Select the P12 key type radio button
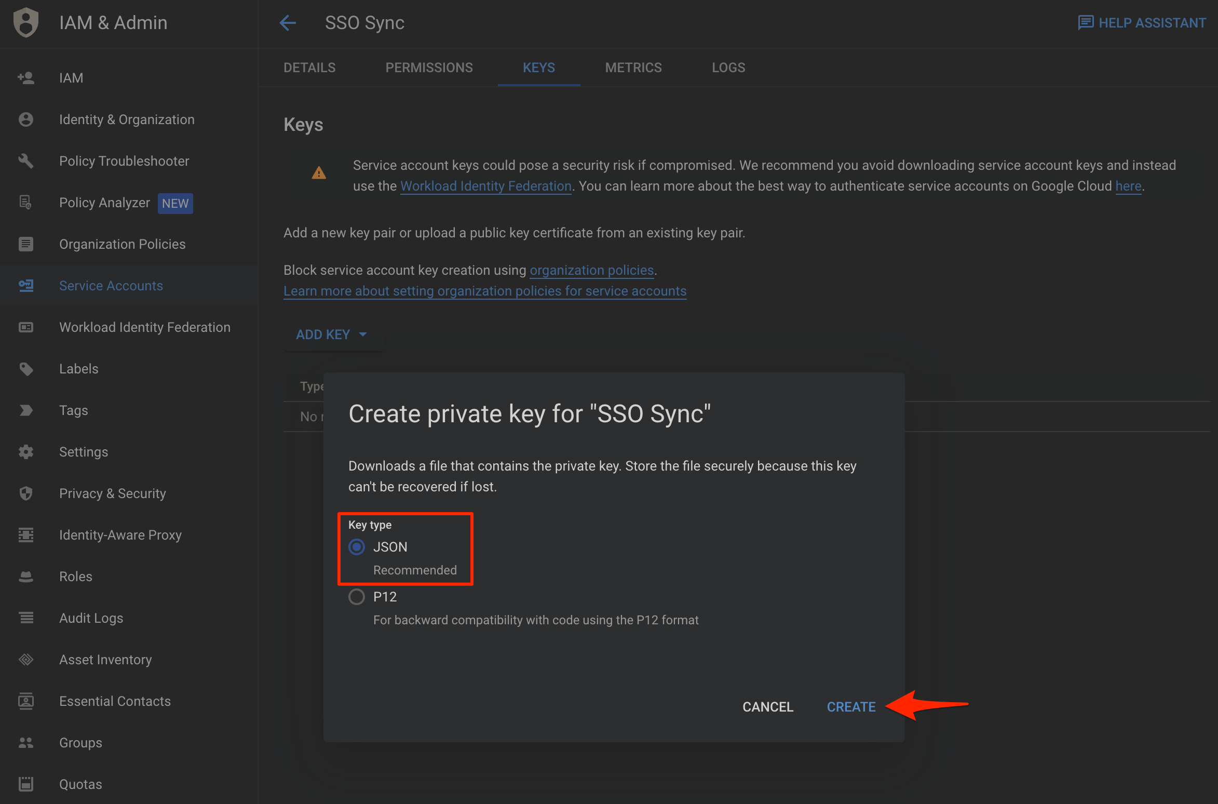 point(357,597)
